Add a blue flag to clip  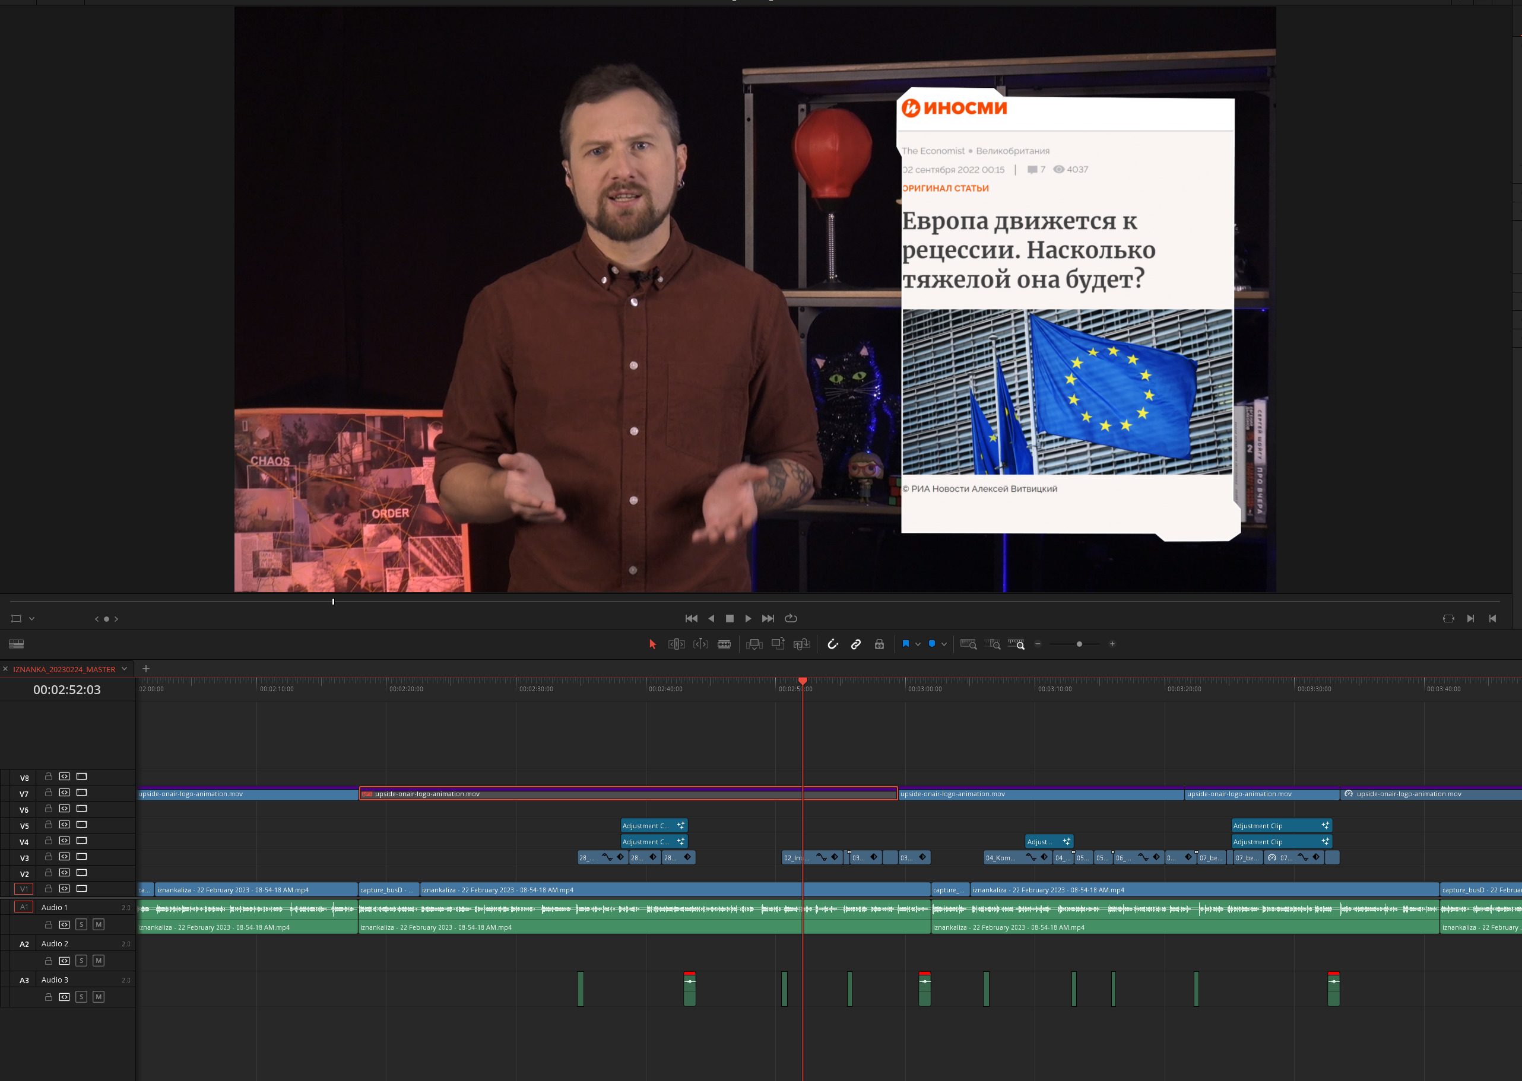905,644
